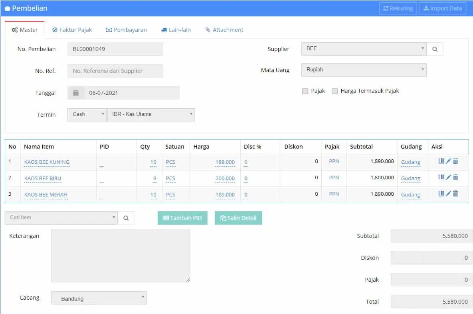The width and height of the screenshot is (473, 314).
Task: Click the Pembelian briefcase icon in header
Action: click(7, 8)
